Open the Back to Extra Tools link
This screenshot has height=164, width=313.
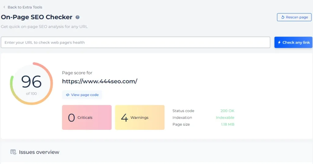point(25,7)
